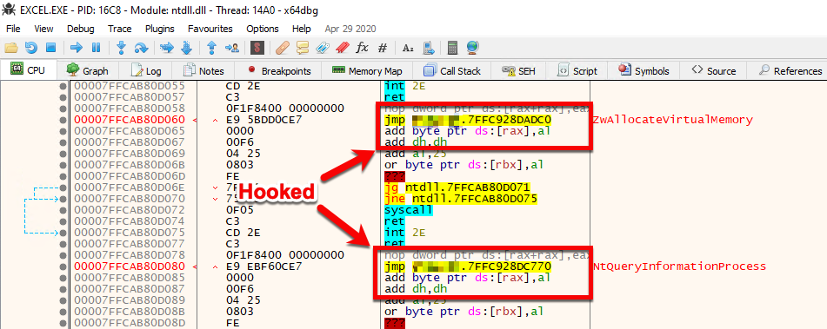Toggle breakpoint dot at 00007FFCAB80D06B
Image resolution: width=827 pixels, height=329 pixels.
pos(63,165)
